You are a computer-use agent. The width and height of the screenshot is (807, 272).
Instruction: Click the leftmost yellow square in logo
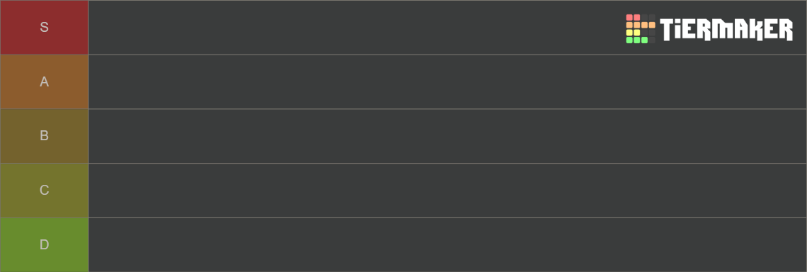629,33
